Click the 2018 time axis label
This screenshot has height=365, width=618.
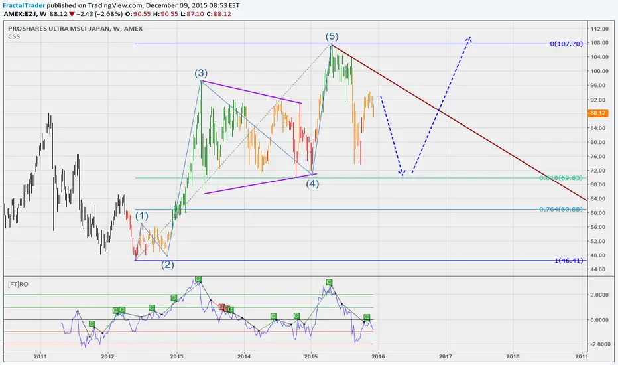point(513,357)
